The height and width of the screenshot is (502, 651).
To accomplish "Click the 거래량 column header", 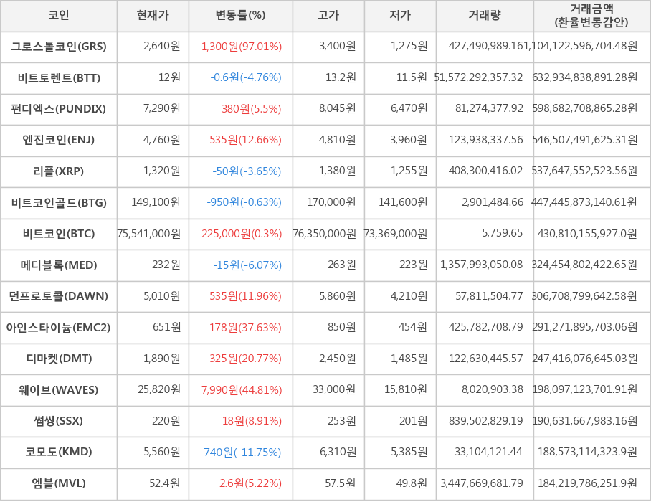I will (x=485, y=16).
